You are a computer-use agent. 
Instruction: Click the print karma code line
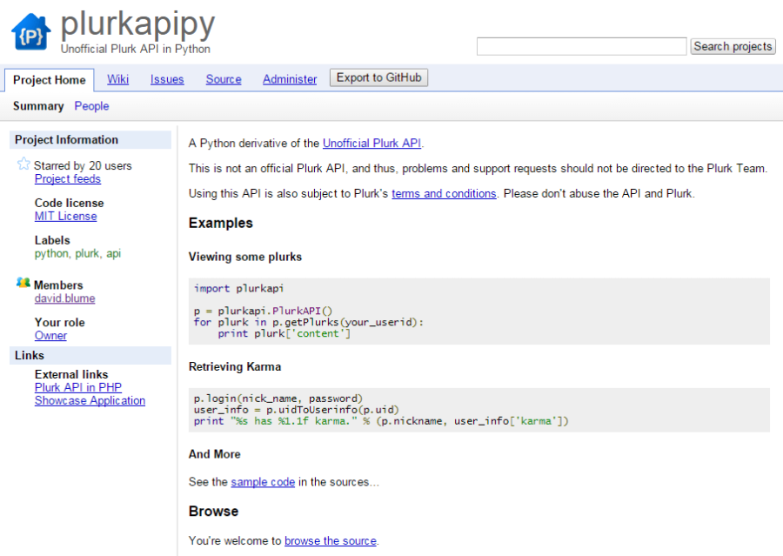381,421
